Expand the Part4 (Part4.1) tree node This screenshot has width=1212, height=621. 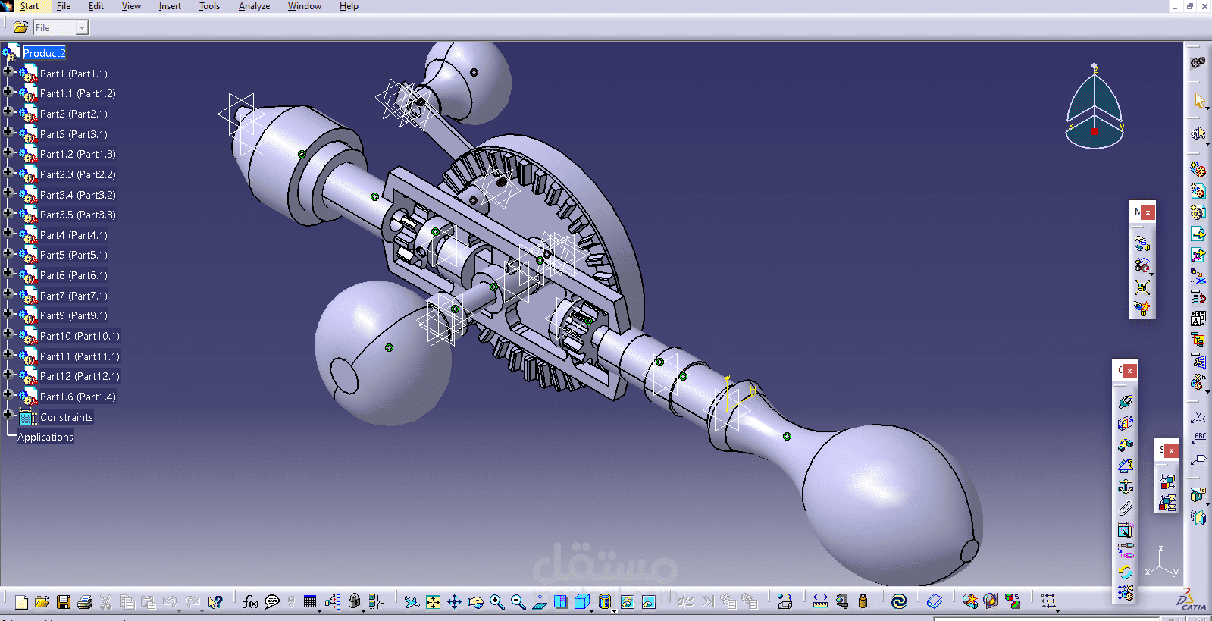[x=8, y=234]
